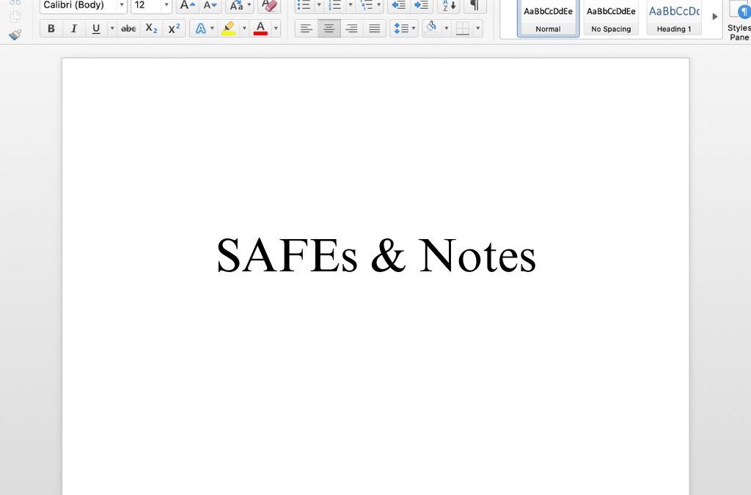The width and height of the screenshot is (751, 495).
Task: Insert numbered list
Action: click(334, 5)
